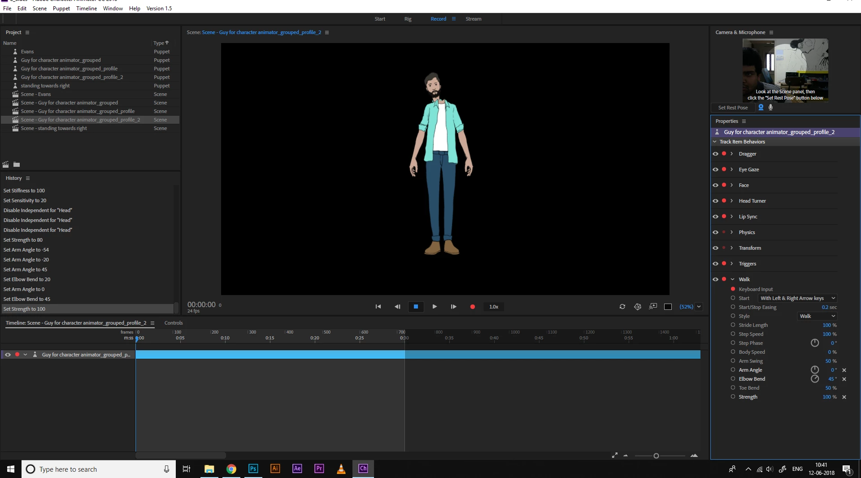
Task: Adjust the timeline zoom slider handle
Action: click(656, 456)
